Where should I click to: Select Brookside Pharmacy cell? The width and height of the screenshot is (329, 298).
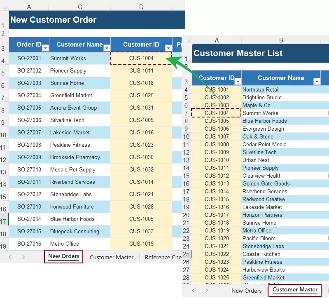(80, 157)
